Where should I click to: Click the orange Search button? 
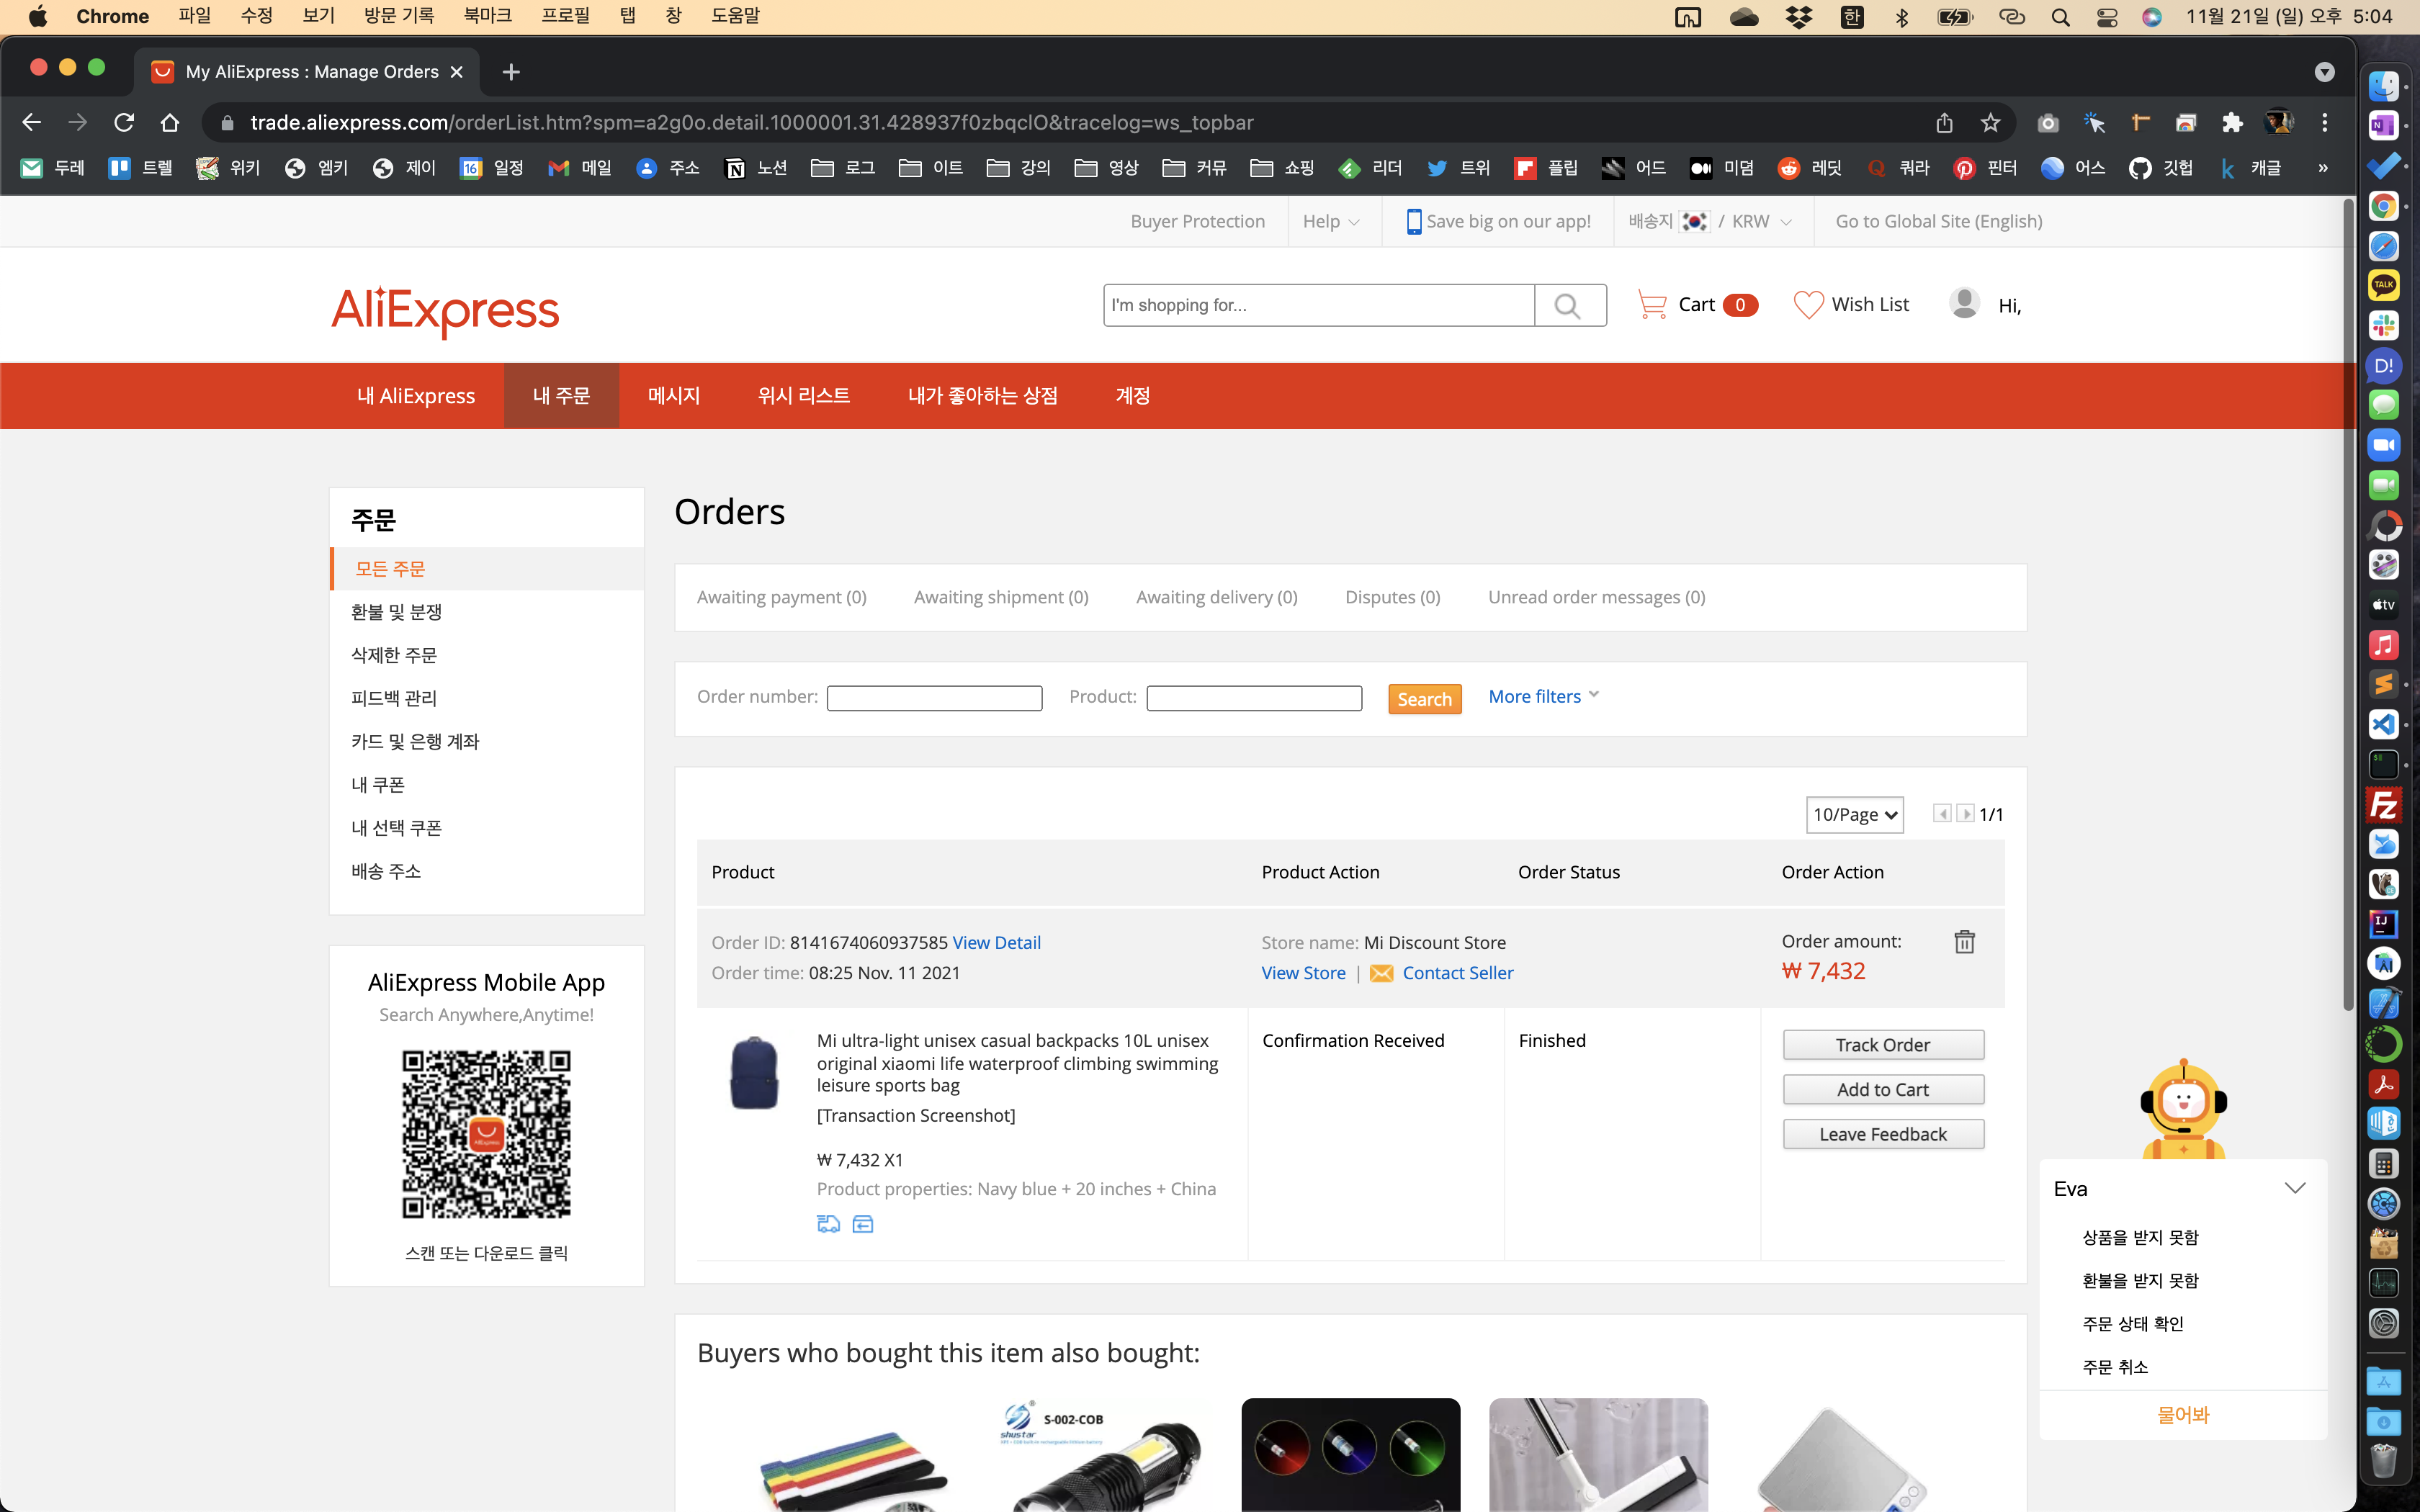pos(1424,699)
